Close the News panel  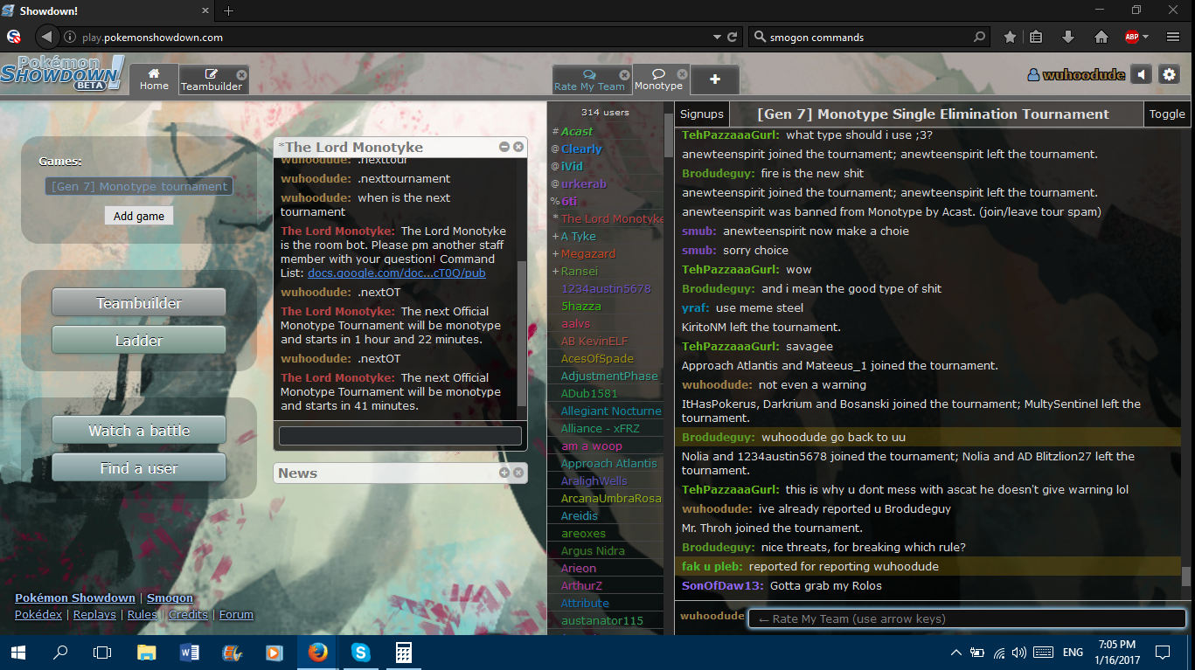coord(518,473)
